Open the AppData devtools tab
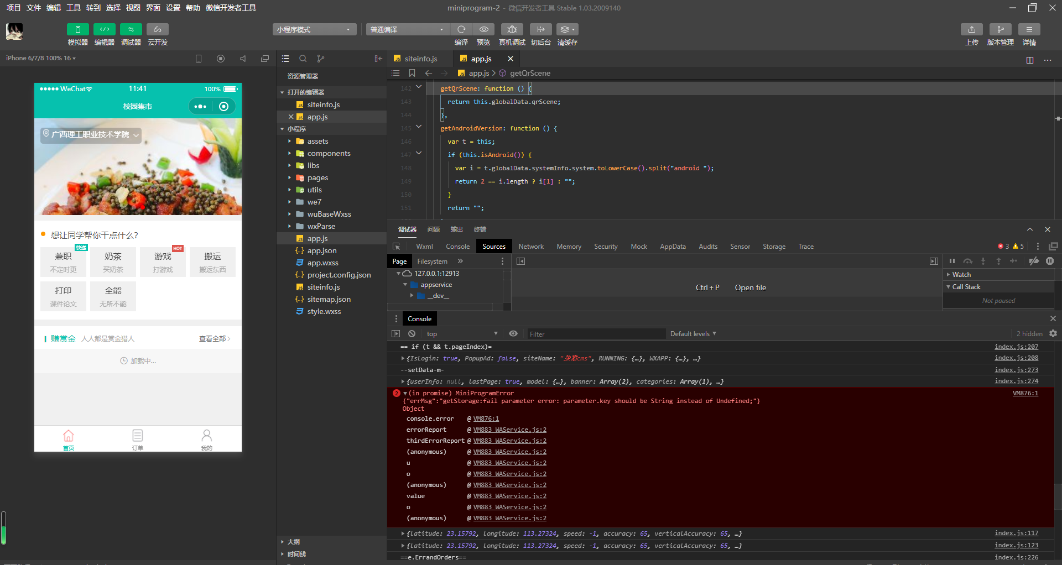Viewport: 1062px width, 565px height. point(673,247)
